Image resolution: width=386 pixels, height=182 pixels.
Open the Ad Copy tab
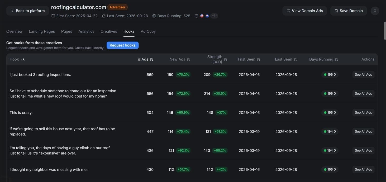pyautogui.click(x=148, y=31)
